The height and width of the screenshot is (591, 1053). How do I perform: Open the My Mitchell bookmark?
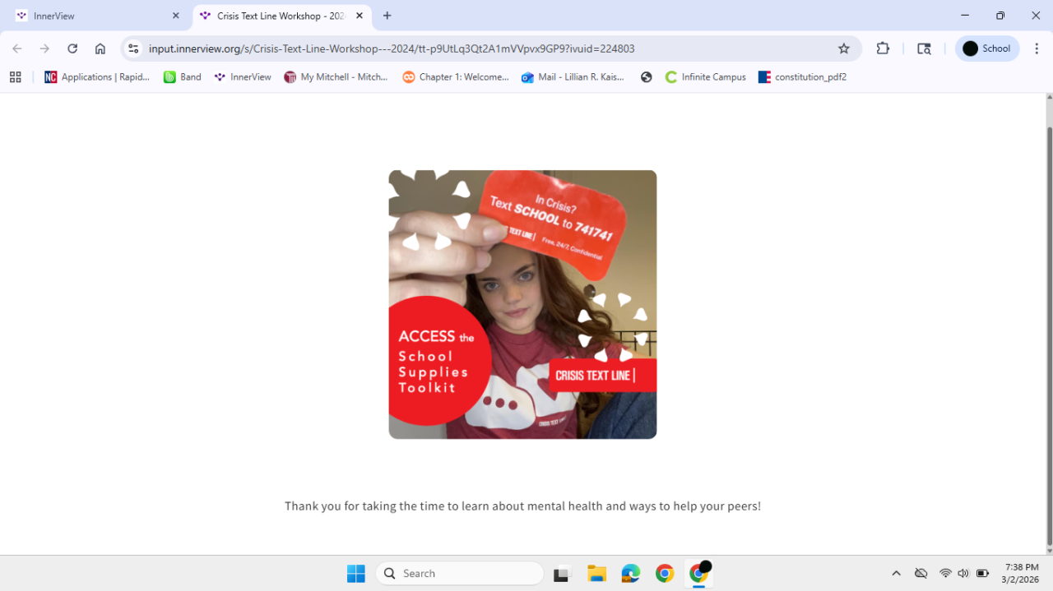click(336, 77)
